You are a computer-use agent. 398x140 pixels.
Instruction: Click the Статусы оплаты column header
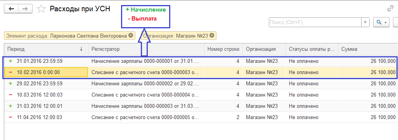point(312,49)
